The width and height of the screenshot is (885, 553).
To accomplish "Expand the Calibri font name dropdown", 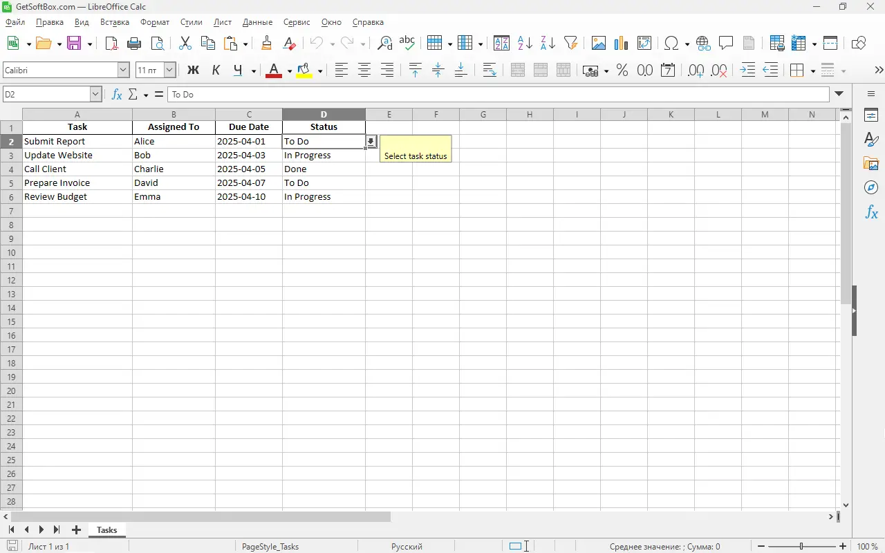I will click(x=123, y=71).
